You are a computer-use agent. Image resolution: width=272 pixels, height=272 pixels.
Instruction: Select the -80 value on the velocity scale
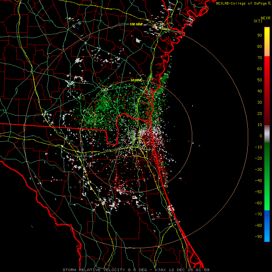258,225
